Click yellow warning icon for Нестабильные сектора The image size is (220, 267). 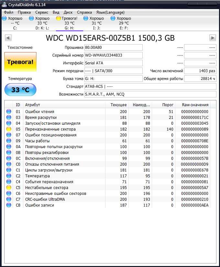point(9,187)
